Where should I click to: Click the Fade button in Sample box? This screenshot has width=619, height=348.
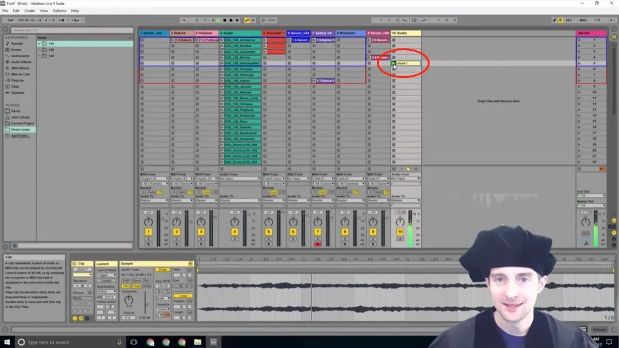[136, 286]
